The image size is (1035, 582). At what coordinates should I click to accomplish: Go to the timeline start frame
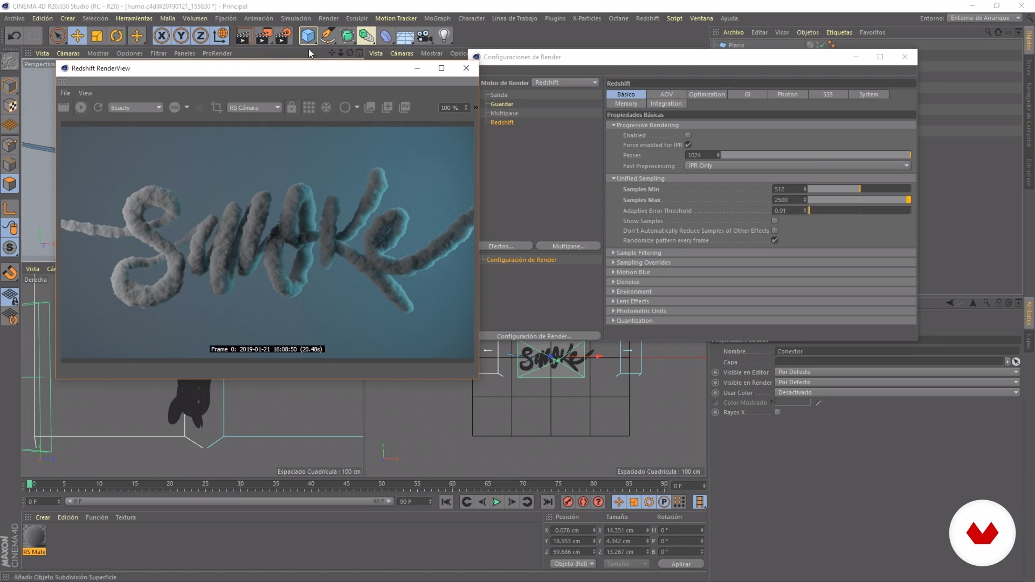tap(446, 502)
